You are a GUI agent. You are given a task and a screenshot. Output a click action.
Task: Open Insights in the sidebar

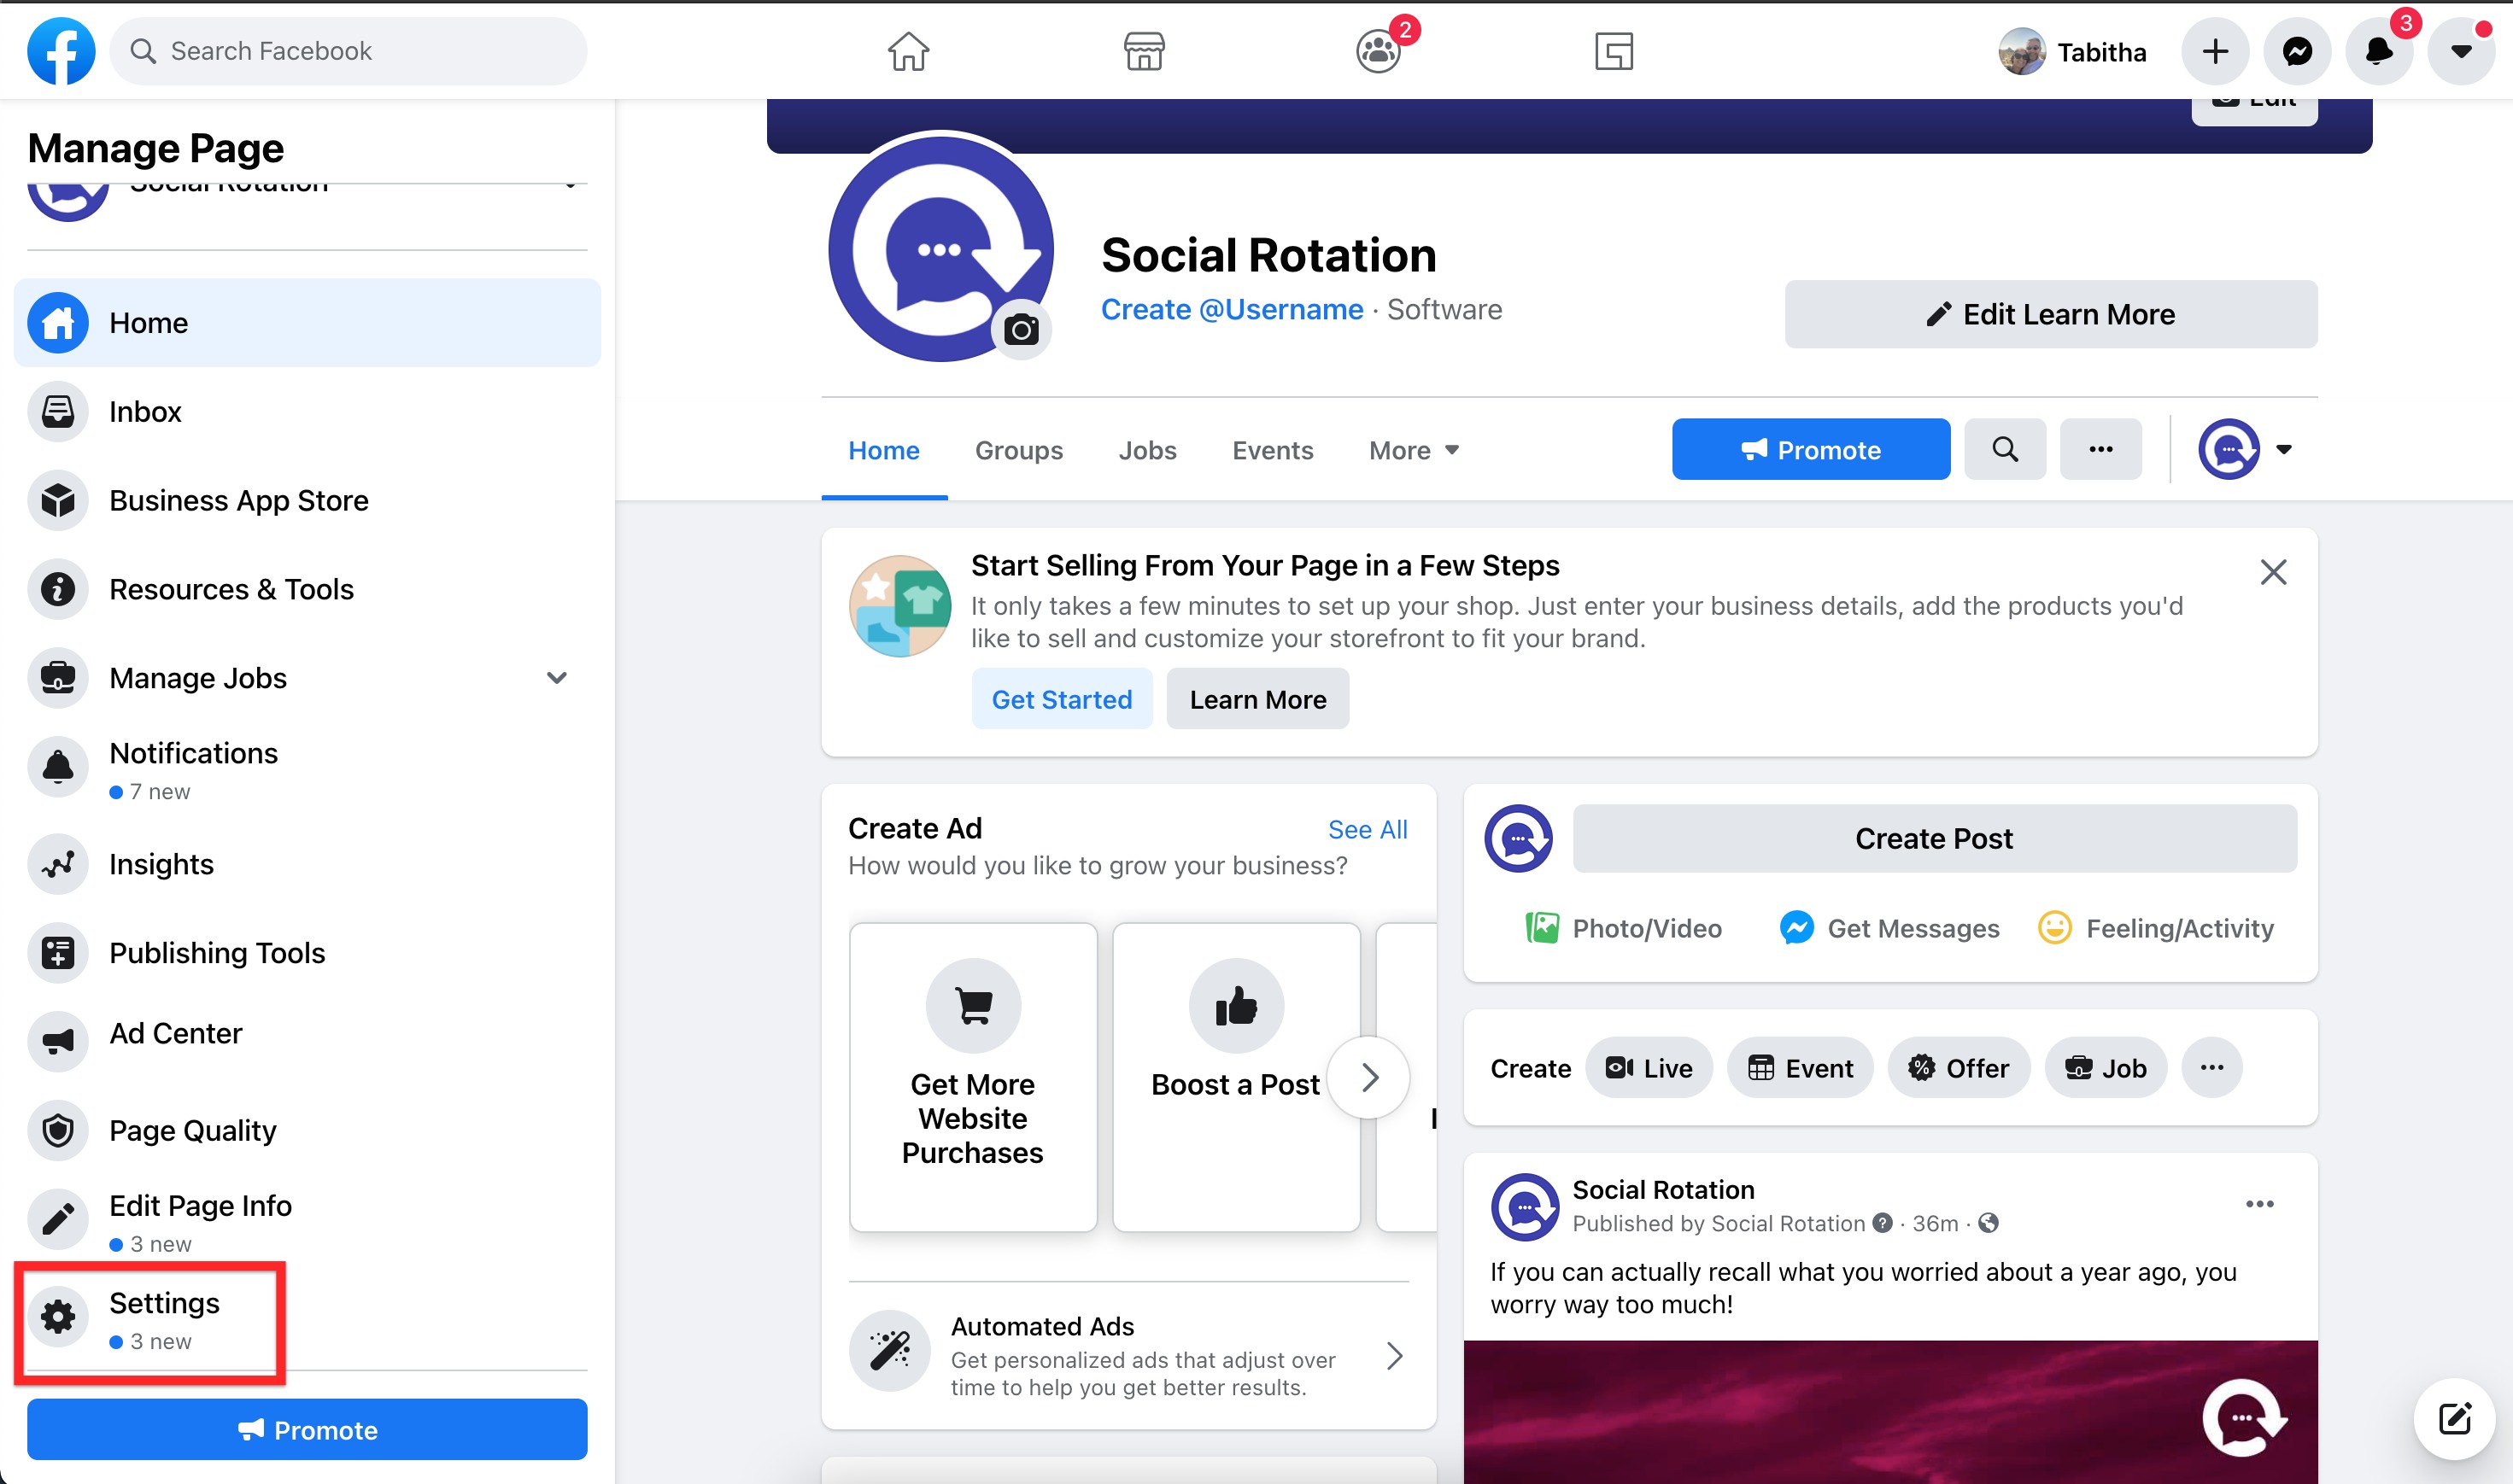pyautogui.click(x=308, y=864)
